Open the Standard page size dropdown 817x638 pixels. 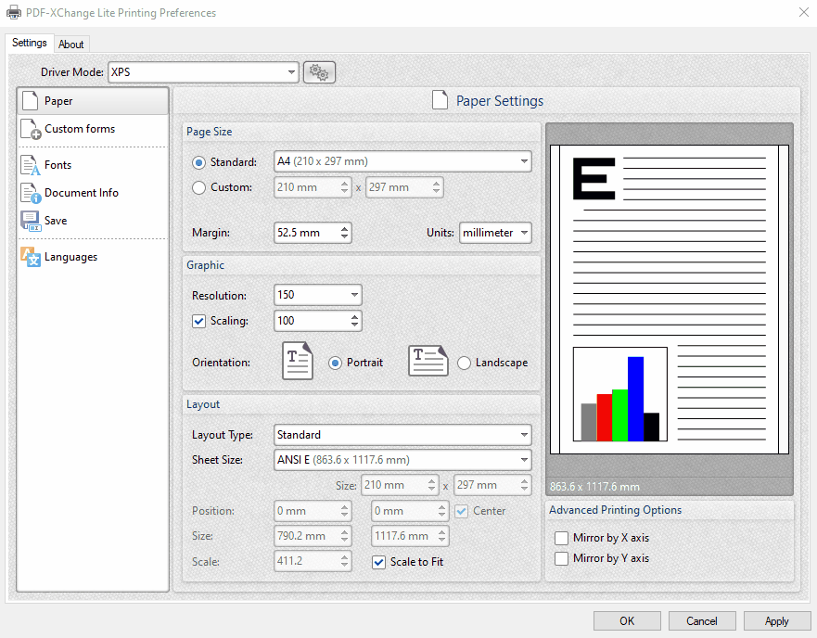(x=402, y=160)
